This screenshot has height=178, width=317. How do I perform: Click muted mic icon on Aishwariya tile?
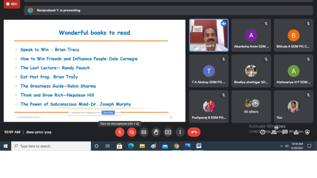308,59
